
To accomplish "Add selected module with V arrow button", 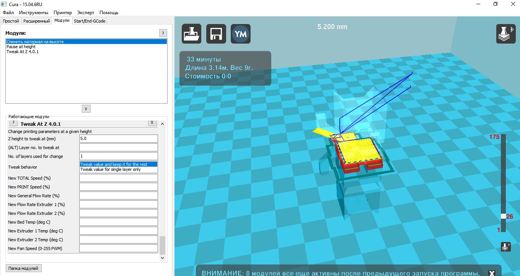I will [86, 109].
